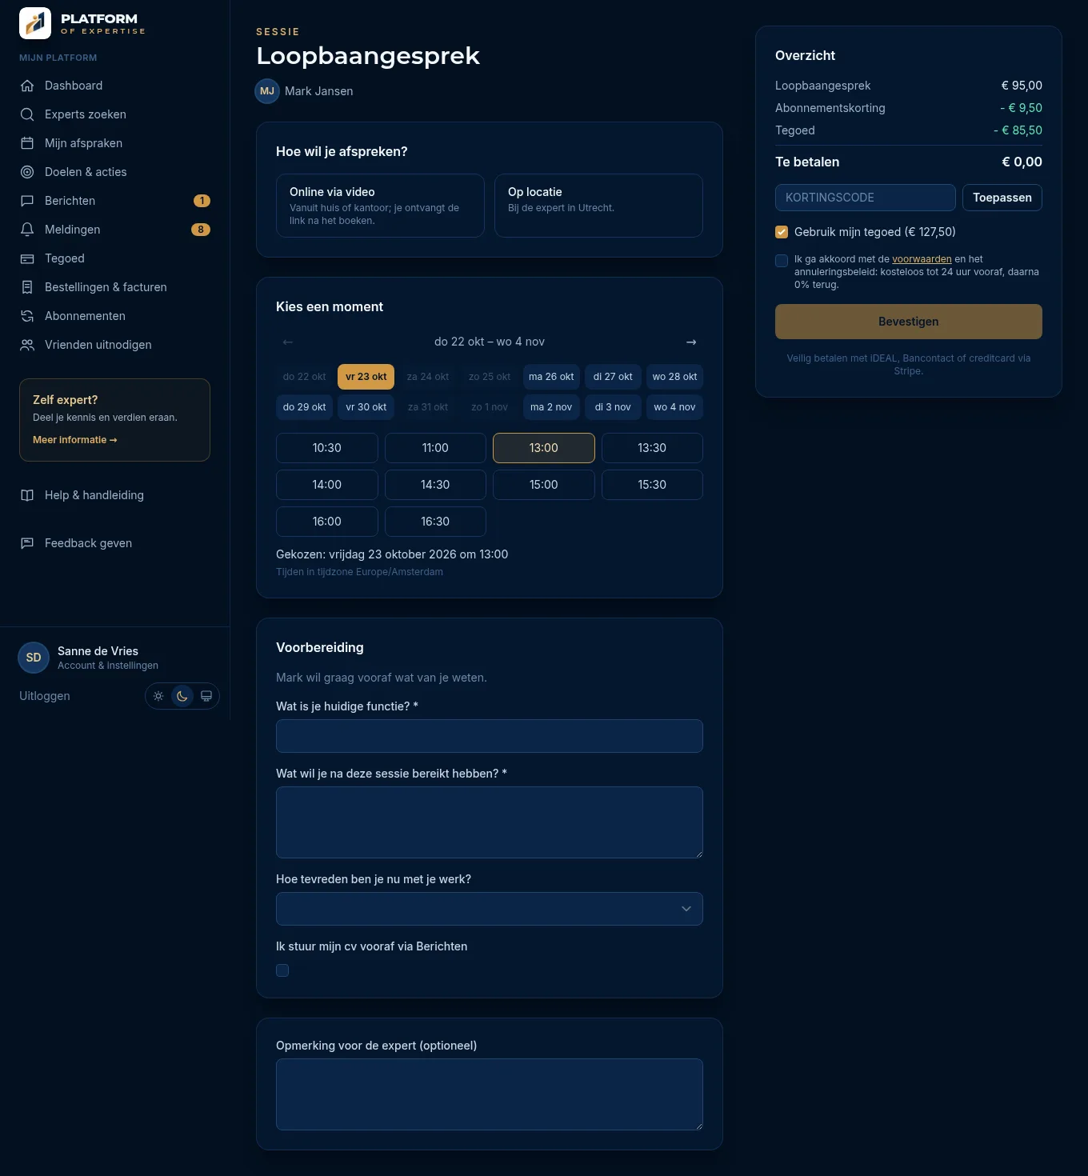Click the search icon for Experts zoeken
1088x1176 pixels.
(27, 114)
